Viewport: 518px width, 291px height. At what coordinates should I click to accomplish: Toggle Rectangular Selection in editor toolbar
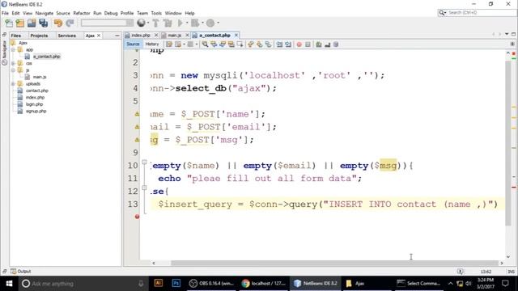click(240, 44)
